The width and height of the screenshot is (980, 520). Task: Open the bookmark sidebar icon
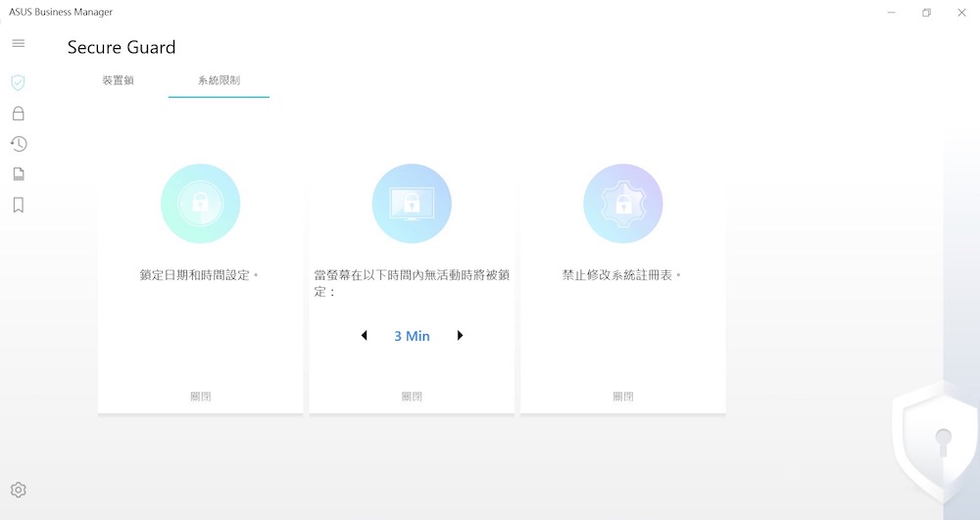coord(18,205)
